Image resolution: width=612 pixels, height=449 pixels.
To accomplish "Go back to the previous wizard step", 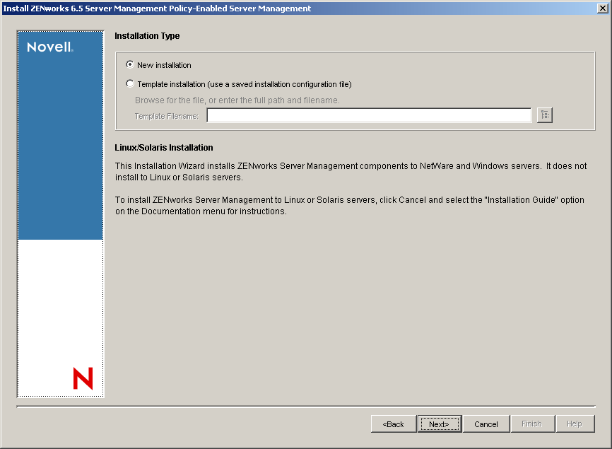I will point(393,424).
